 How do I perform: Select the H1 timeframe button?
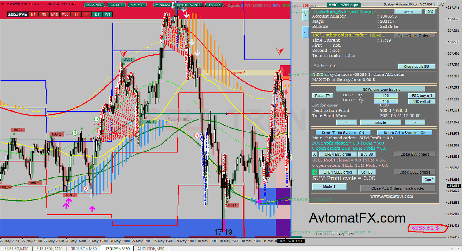pos(76,14)
